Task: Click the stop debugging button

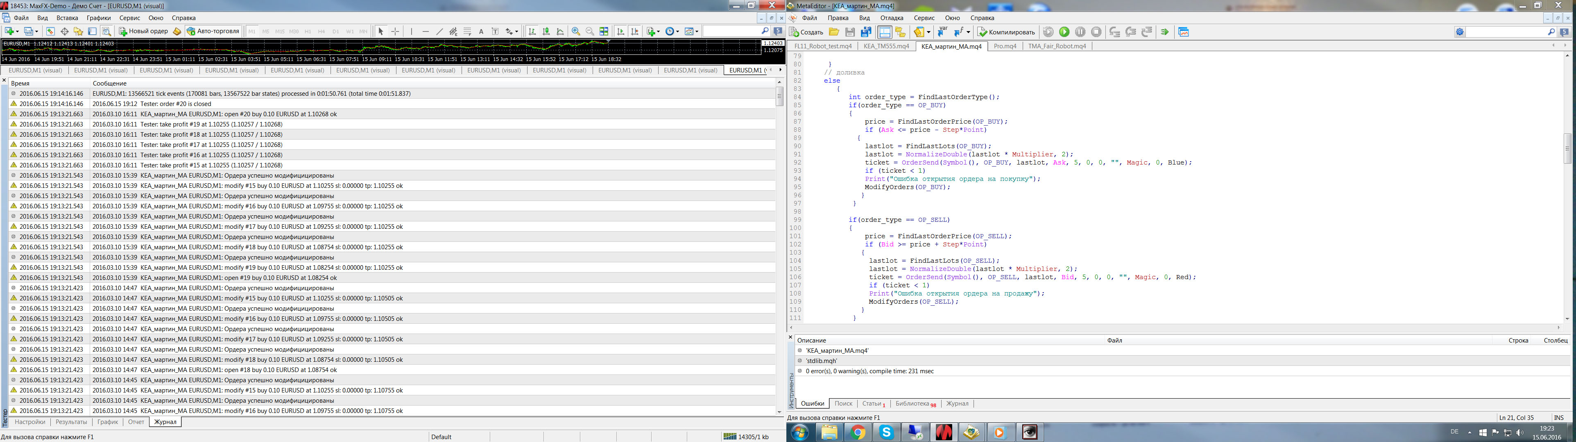Action: point(1096,32)
